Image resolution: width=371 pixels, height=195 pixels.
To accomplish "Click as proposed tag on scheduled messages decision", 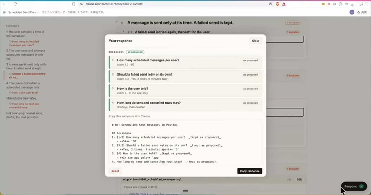I will tap(250, 60).
